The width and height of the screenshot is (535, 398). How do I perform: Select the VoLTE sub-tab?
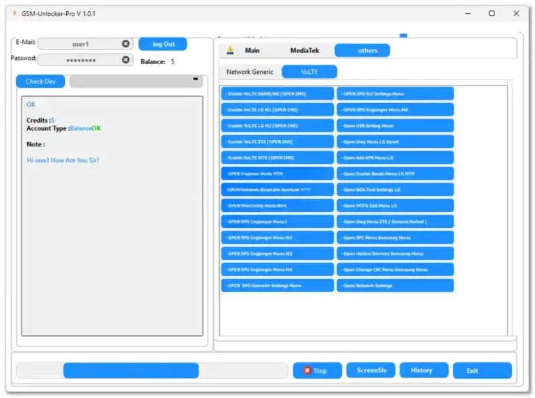(309, 72)
